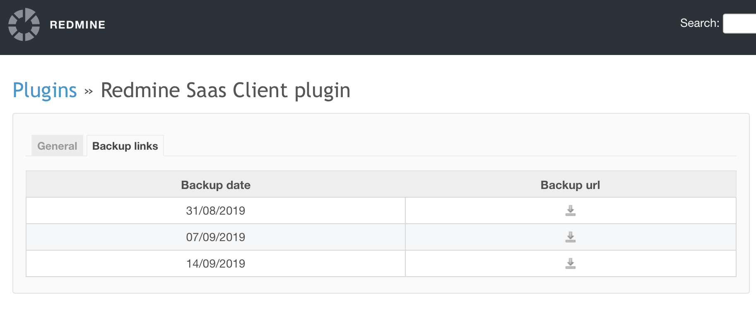Click the » breadcrumb separator
The height and width of the screenshot is (330, 756).
[89, 91]
